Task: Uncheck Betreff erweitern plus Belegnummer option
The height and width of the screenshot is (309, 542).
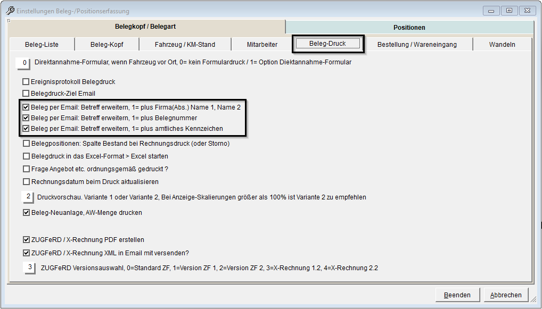Action: point(26,118)
